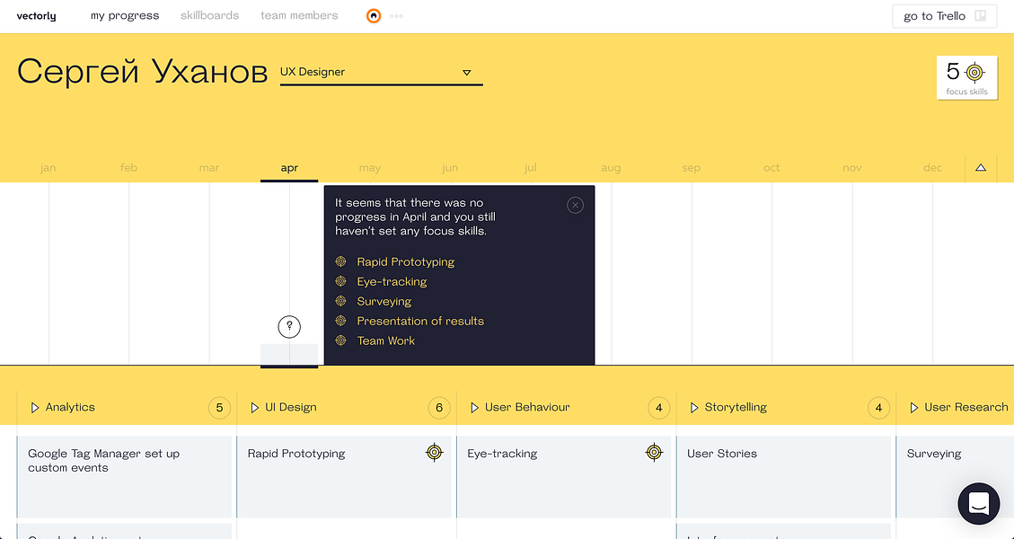Toggle focus target on Rapid Prototyping card
Screen dimensions: 1014x539
click(x=435, y=452)
